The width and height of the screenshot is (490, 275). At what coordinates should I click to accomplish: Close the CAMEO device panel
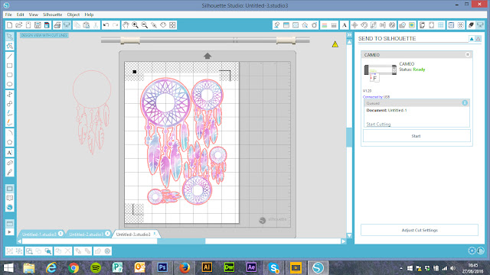click(x=468, y=54)
